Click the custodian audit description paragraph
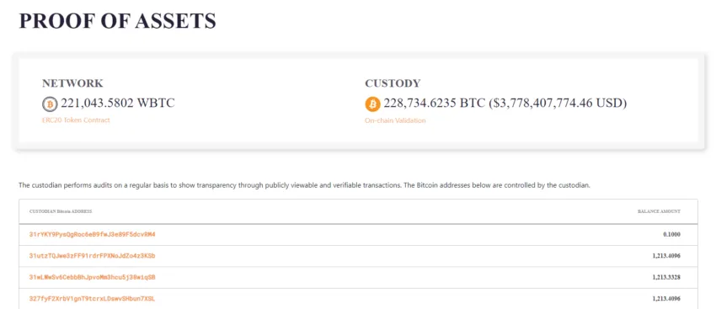The height and width of the screenshot is (309, 716). [305, 186]
